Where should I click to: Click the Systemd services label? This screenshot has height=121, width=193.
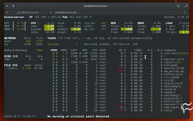click(53, 44)
